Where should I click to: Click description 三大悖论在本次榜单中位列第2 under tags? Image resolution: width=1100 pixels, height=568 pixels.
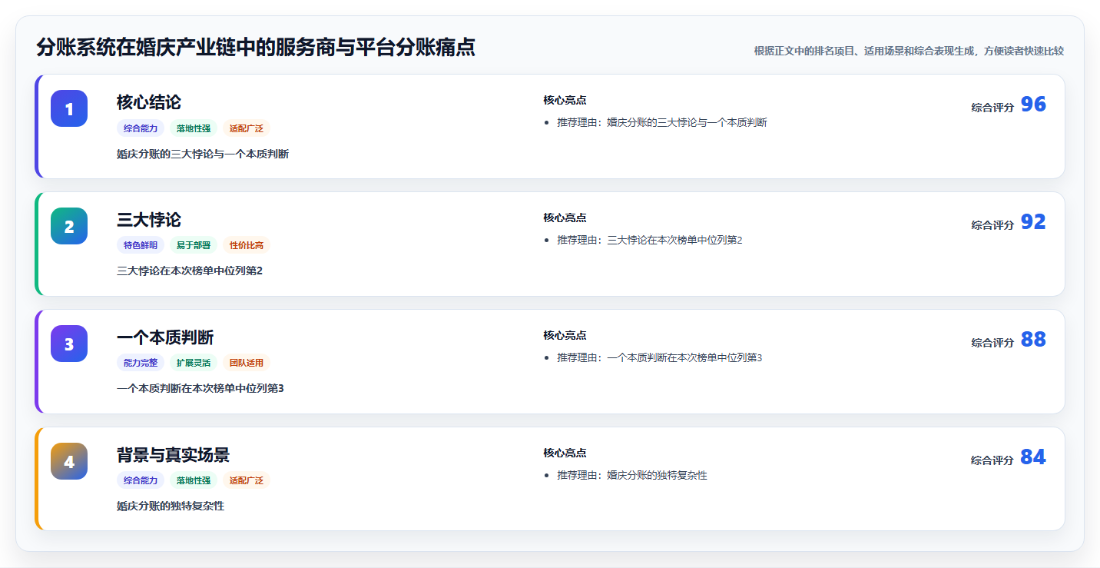190,271
